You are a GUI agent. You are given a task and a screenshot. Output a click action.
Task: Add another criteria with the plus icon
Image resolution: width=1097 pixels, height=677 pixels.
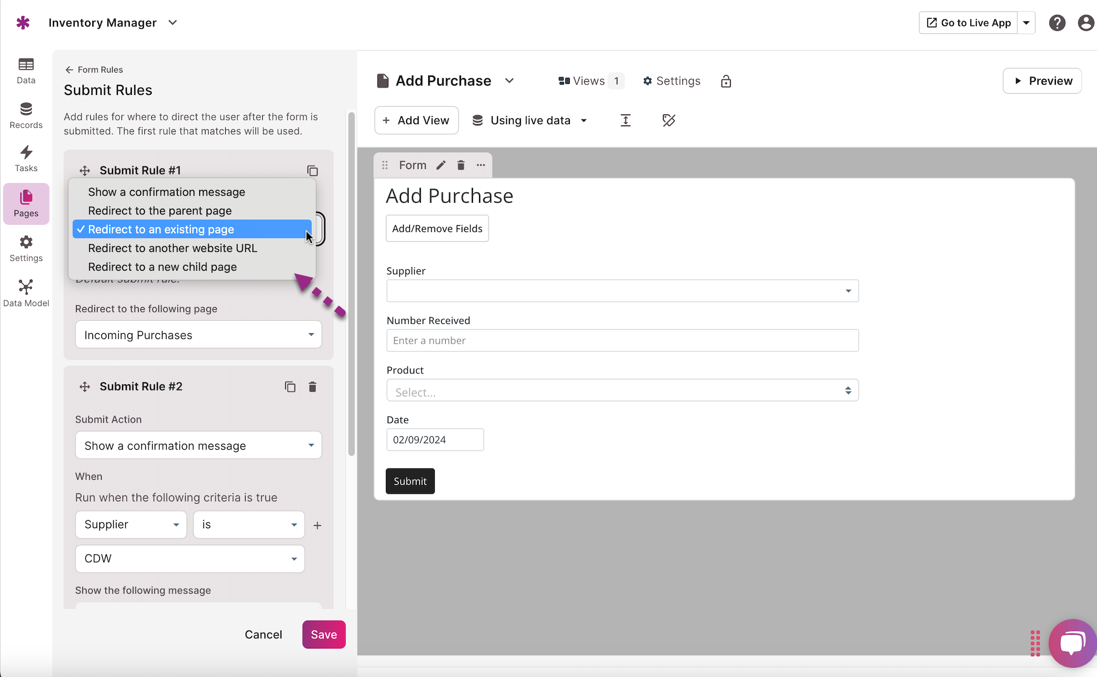317,525
